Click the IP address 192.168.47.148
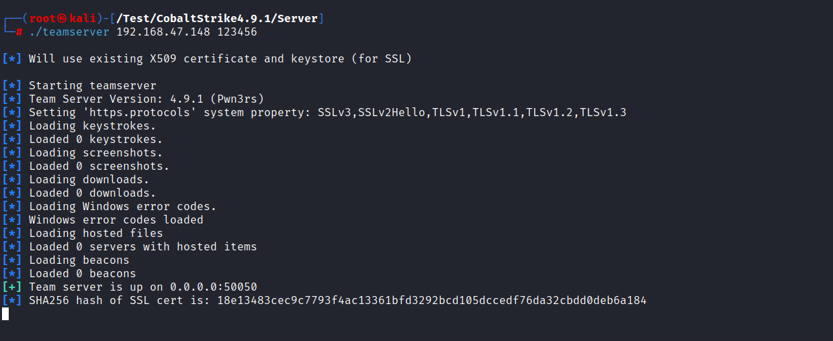 pos(163,32)
